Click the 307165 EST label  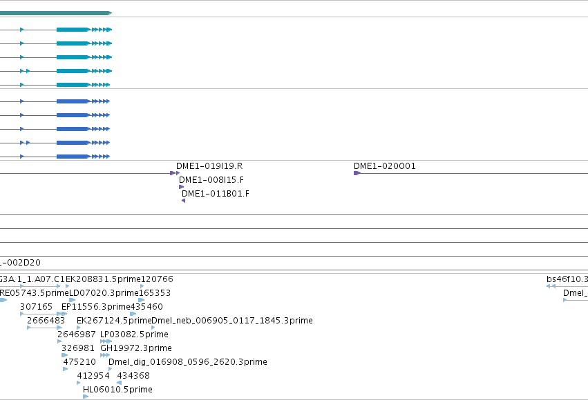click(x=37, y=307)
